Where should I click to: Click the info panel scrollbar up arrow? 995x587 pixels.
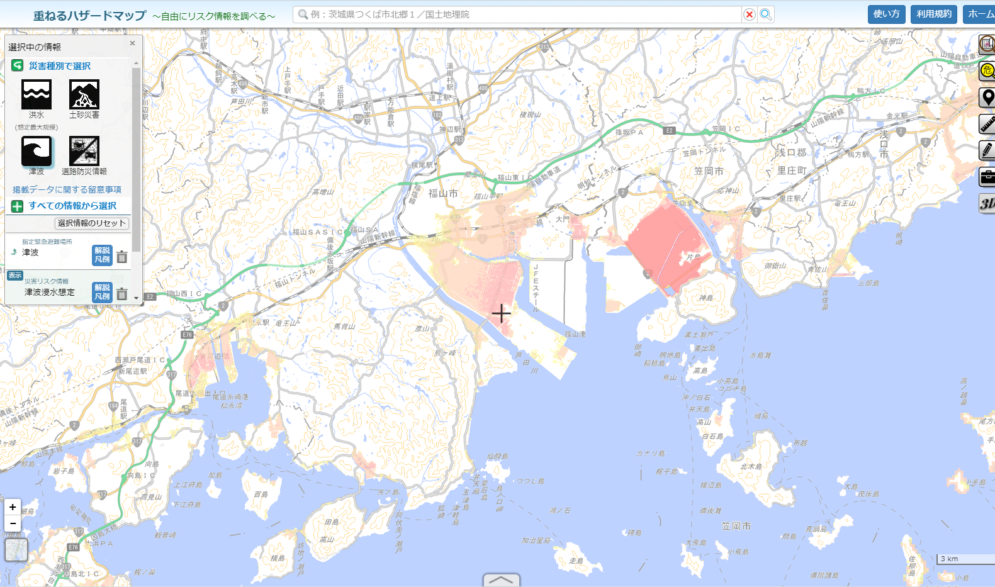click(x=136, y=63)
